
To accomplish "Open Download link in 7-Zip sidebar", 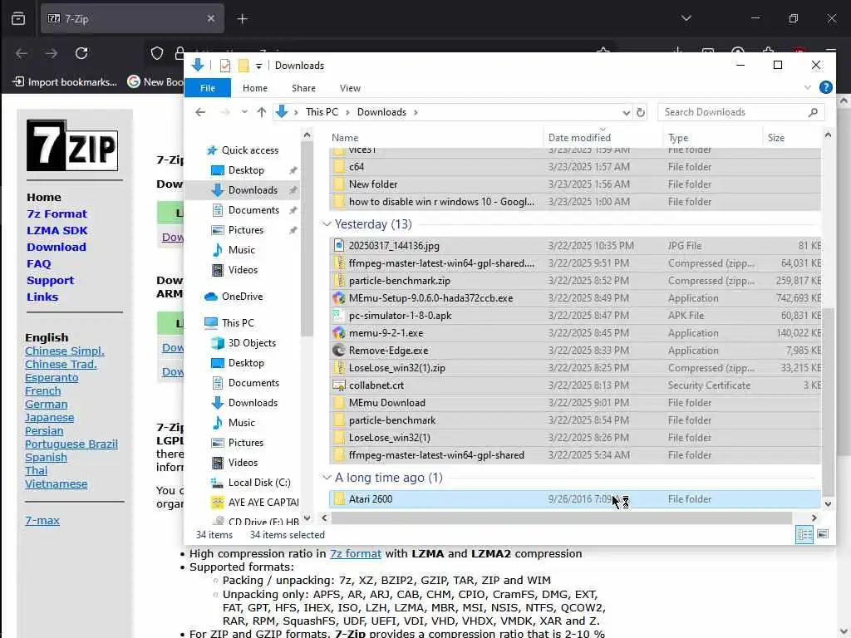I will (x=57, y=247).
